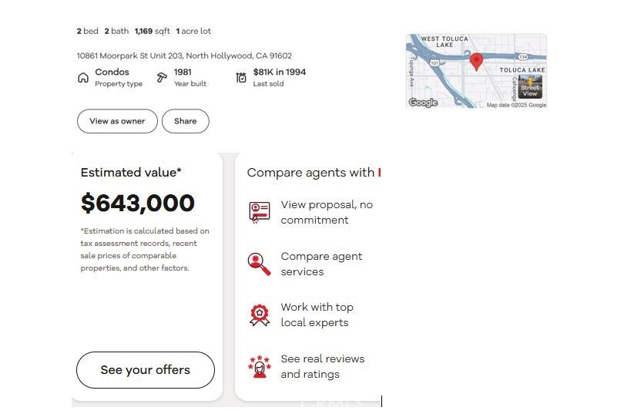Click the compare agent magnifier icon
The height and width of the screenshot is (414, 624).
click(x=259, y=264)
